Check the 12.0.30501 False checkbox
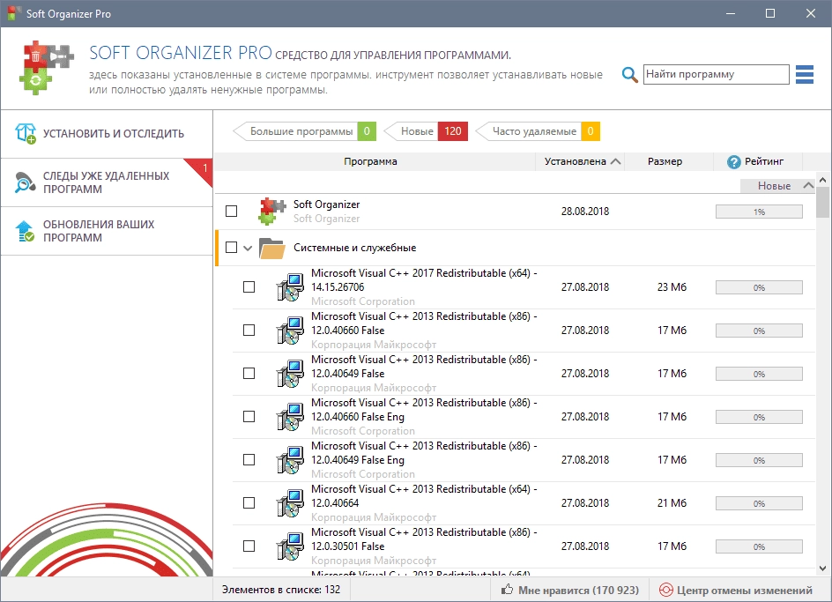832x602 pixels. point(249,546)
